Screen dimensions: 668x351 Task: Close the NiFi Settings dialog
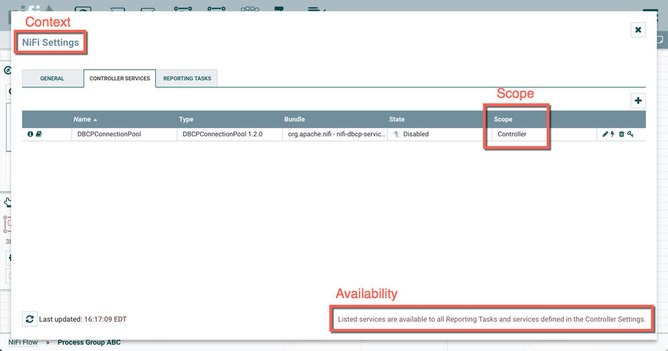click(638, 30)
